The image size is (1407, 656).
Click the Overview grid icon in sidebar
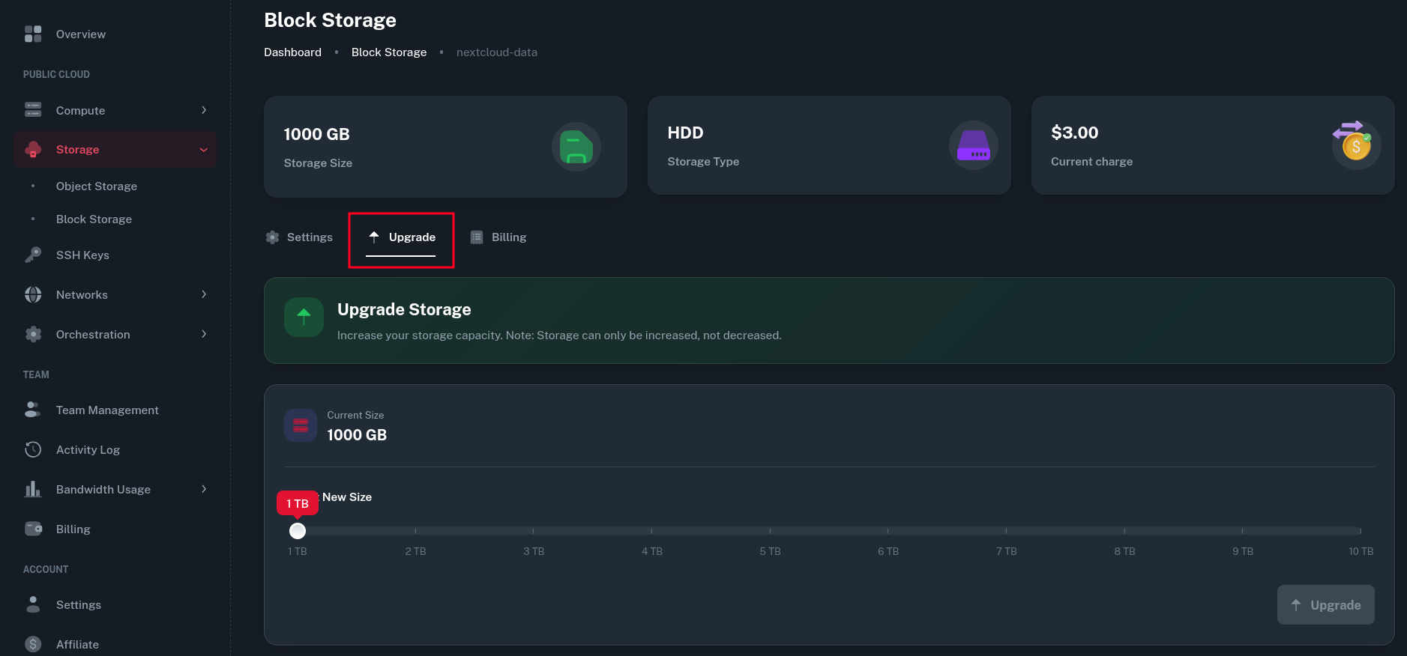[33, 34]
